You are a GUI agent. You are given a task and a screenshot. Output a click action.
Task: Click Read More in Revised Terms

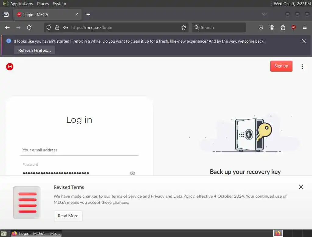(68, 216)
